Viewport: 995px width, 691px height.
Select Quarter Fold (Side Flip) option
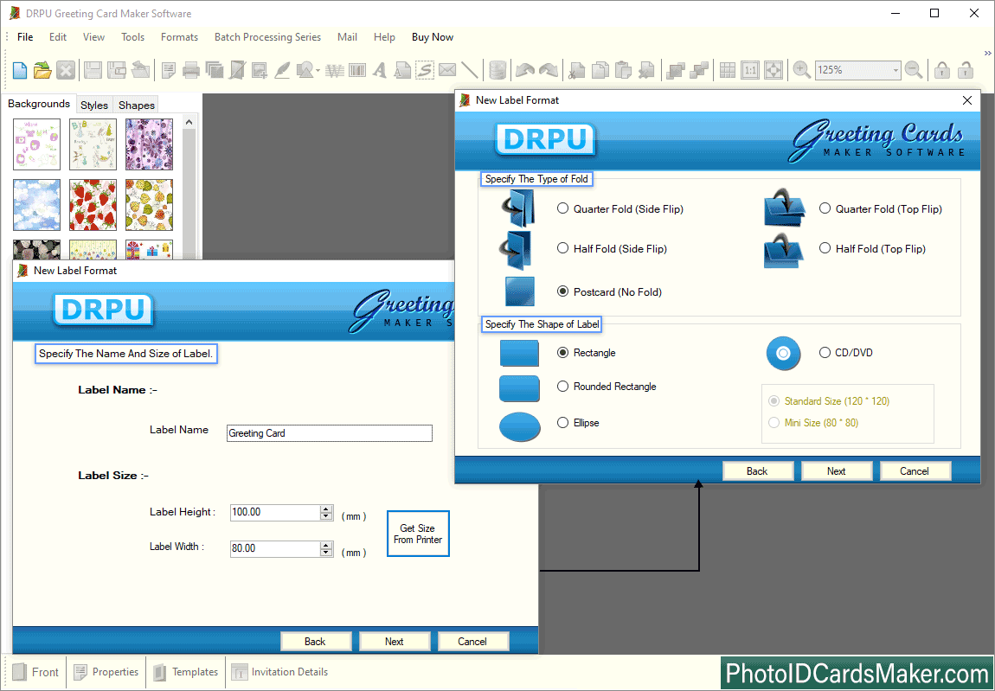563,208
